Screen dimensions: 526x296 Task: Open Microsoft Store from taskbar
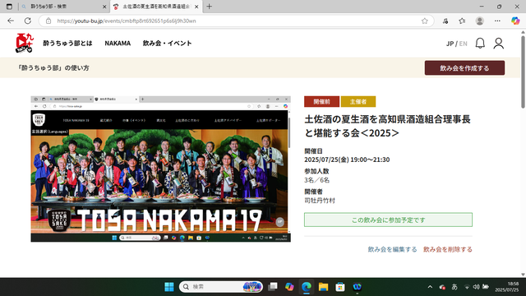pos(340,287)
